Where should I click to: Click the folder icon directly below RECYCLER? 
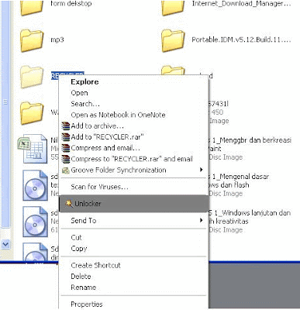(32, 113)
